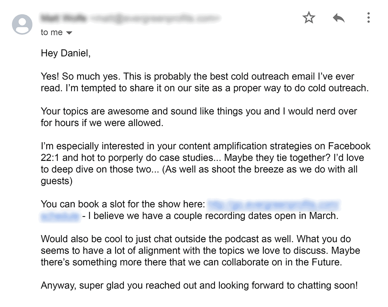Click the reply arrow icon
This screenshot has height=307, width=388.
[x=338, y=18]
